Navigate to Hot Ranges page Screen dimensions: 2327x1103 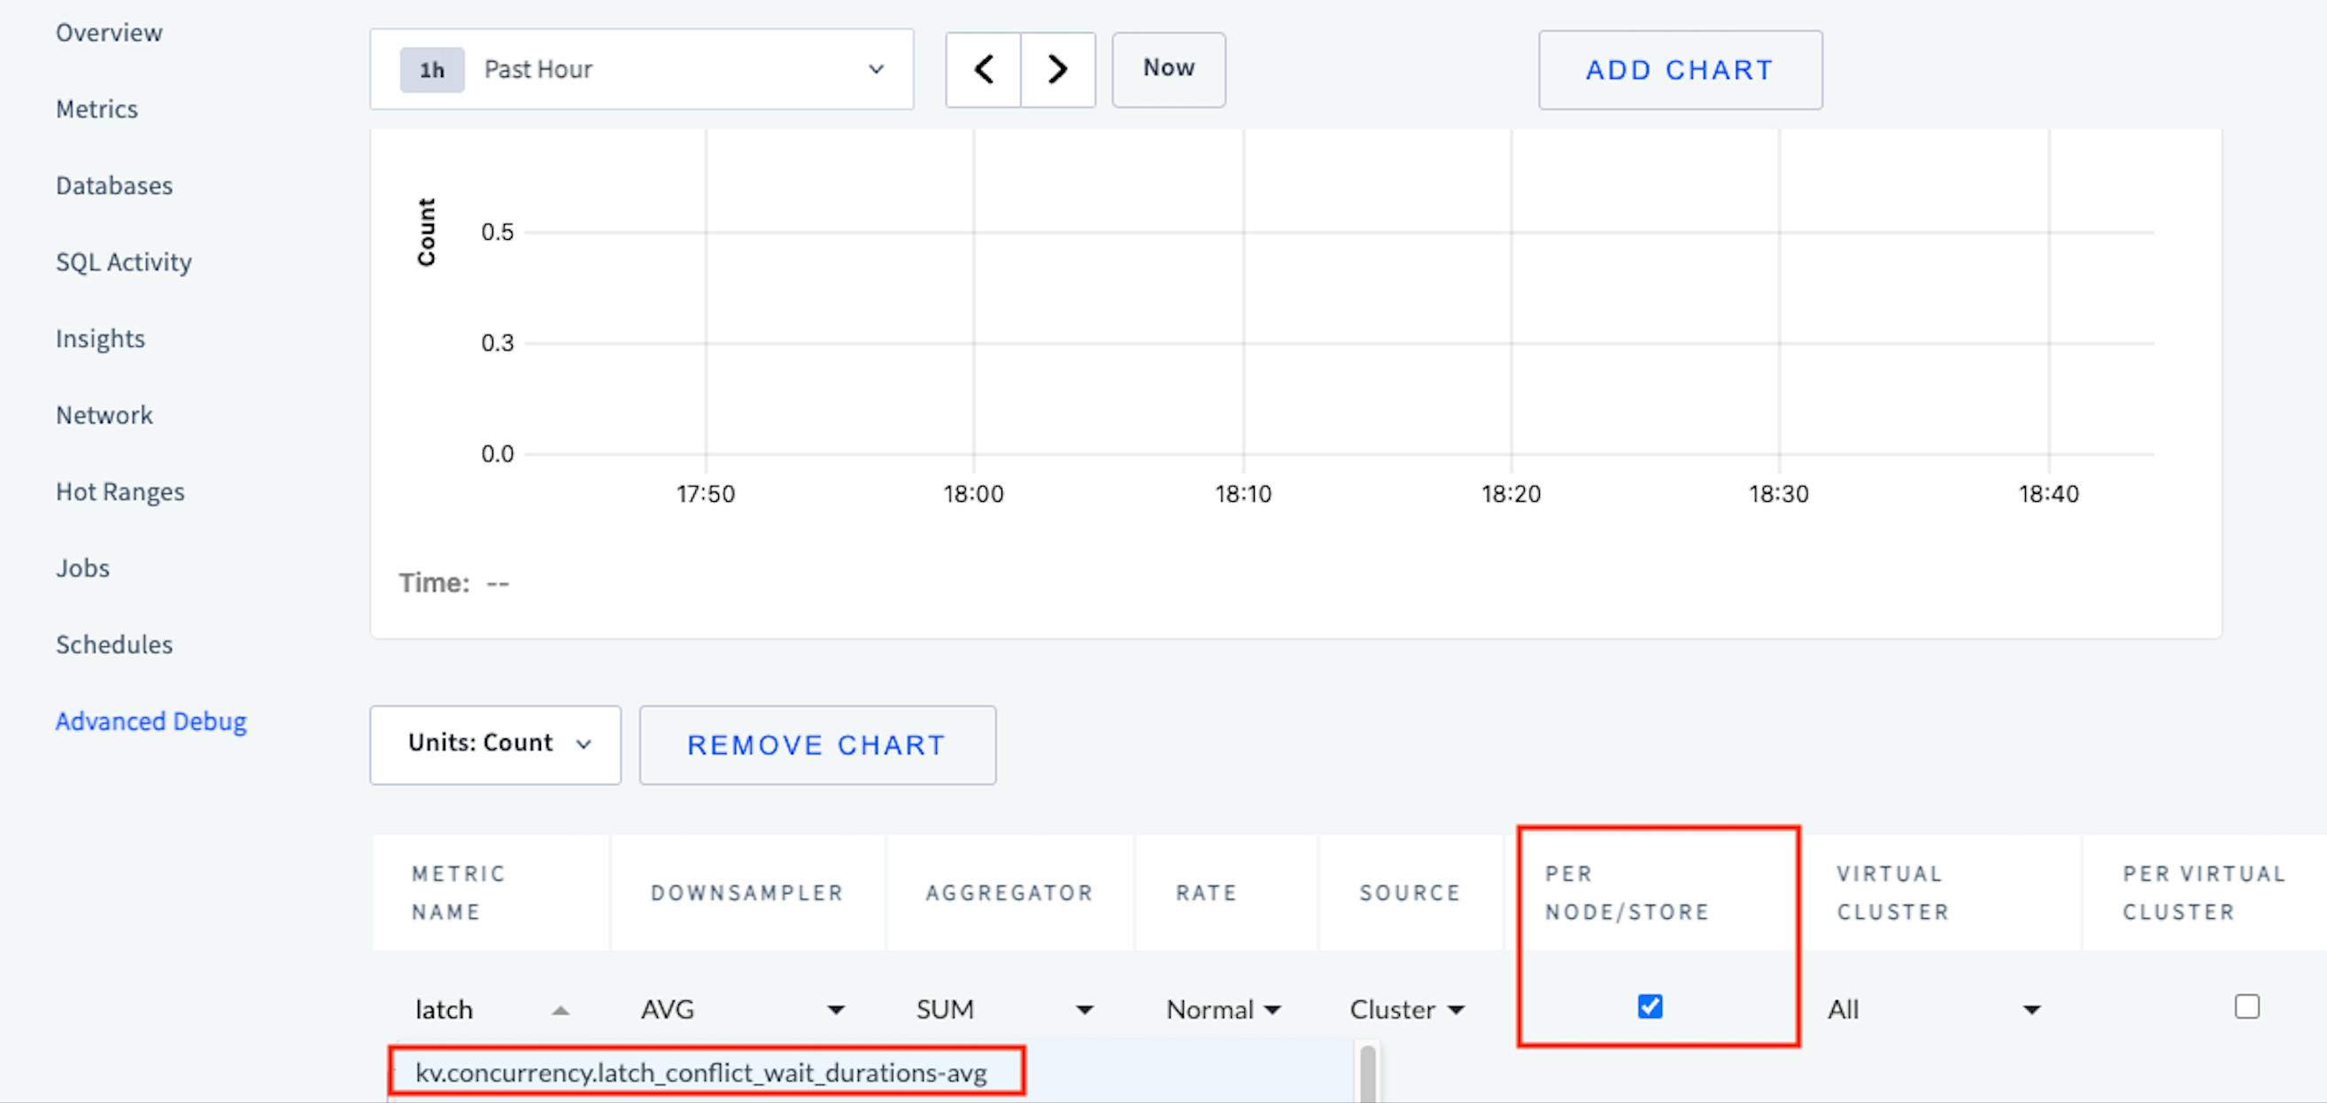point(120,491)
